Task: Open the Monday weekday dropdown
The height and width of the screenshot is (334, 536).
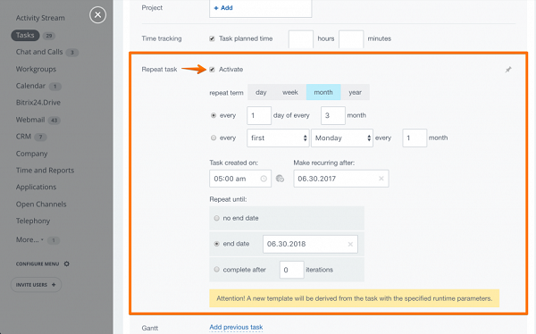Action: 342,138
